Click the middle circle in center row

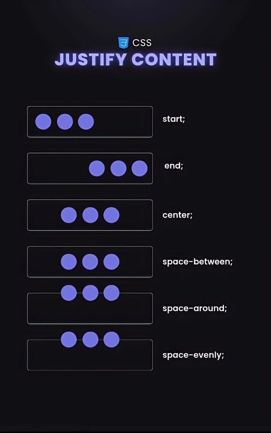point(90,215)
